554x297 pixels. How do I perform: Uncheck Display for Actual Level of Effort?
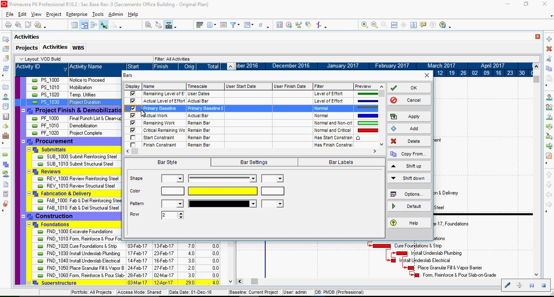point(133,101)
